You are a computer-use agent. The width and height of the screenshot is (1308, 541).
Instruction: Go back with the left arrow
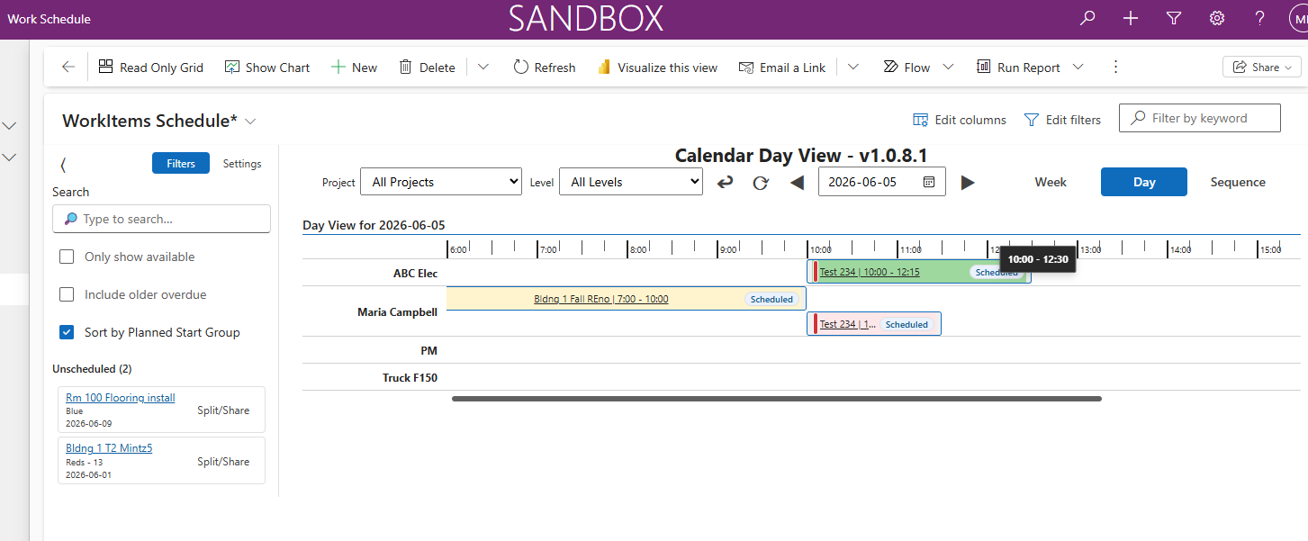[x=68, y=67]
